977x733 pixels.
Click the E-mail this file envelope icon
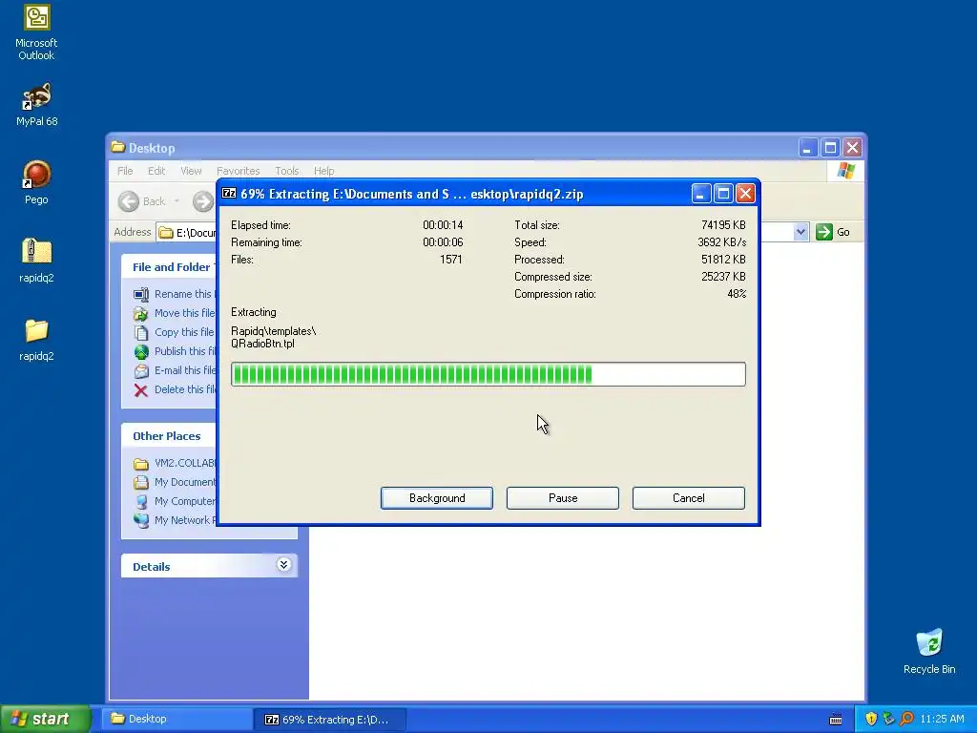141,371
